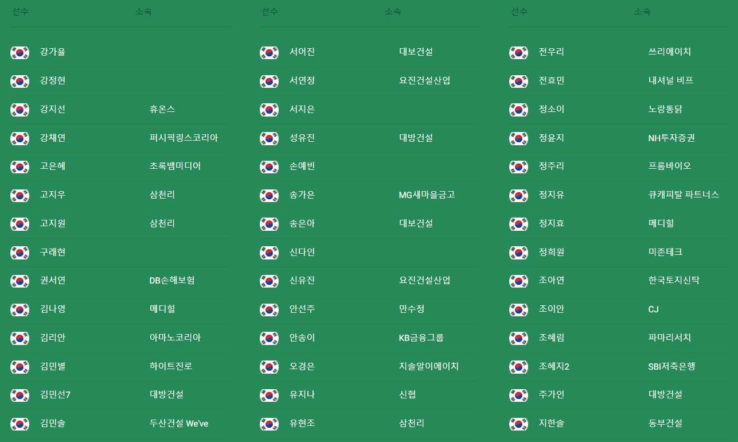Open player 서연정's name
The height and width of the screenshot is (442, 738).
pyautogui.click(x=302, y=80)
